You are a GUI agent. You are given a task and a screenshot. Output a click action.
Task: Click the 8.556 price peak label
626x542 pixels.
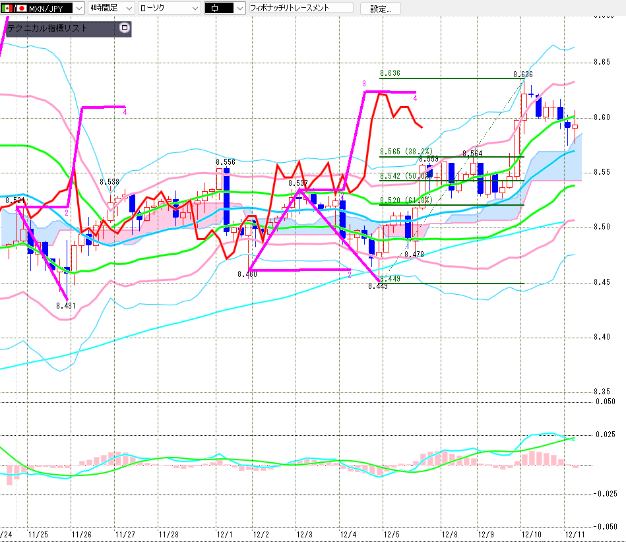pos(225,162)
